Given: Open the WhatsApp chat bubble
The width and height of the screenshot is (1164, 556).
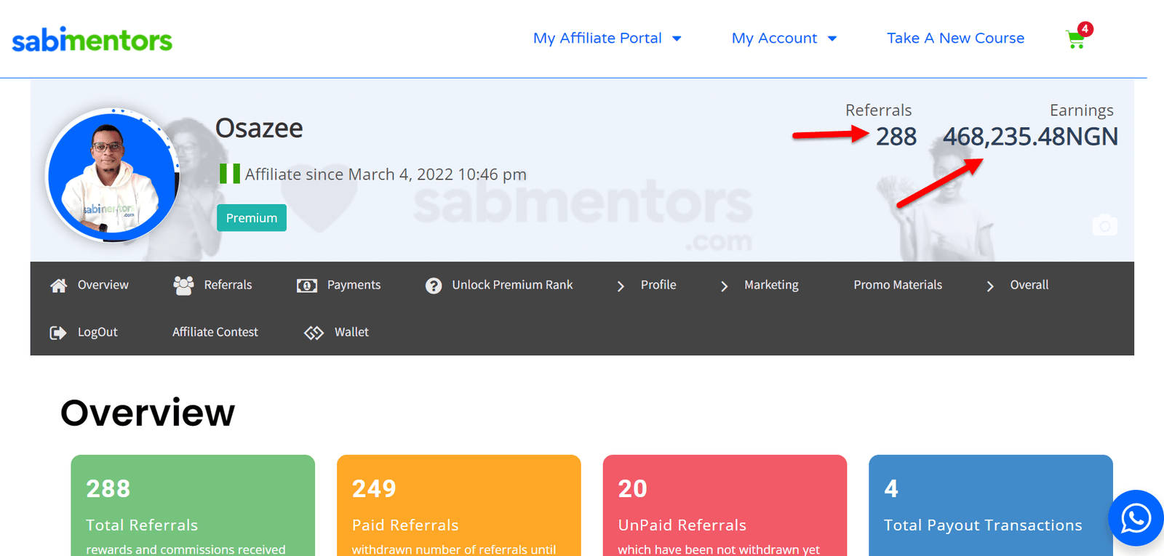Looking at the screenshot, I should 1136,518.
